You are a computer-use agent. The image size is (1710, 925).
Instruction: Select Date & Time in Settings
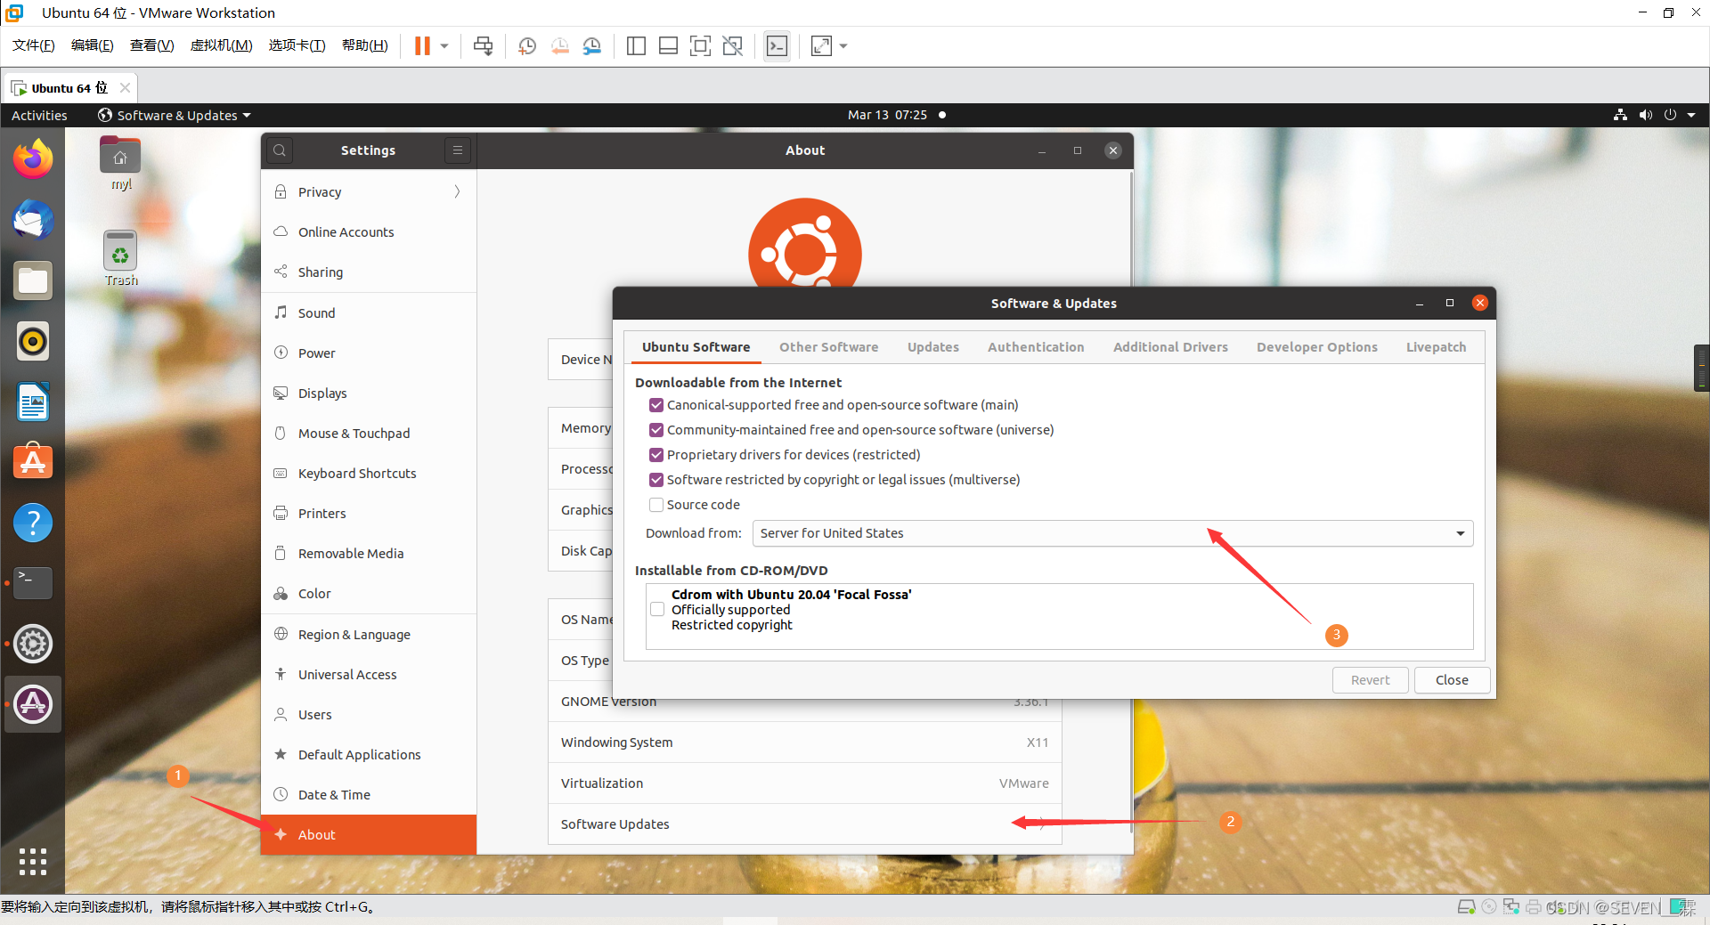click(369, 795)
